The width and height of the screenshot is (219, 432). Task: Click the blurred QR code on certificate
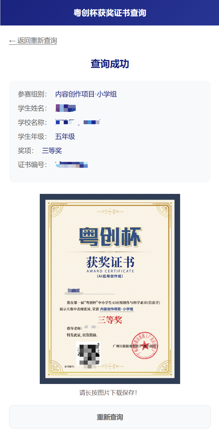tap(88, 355)
